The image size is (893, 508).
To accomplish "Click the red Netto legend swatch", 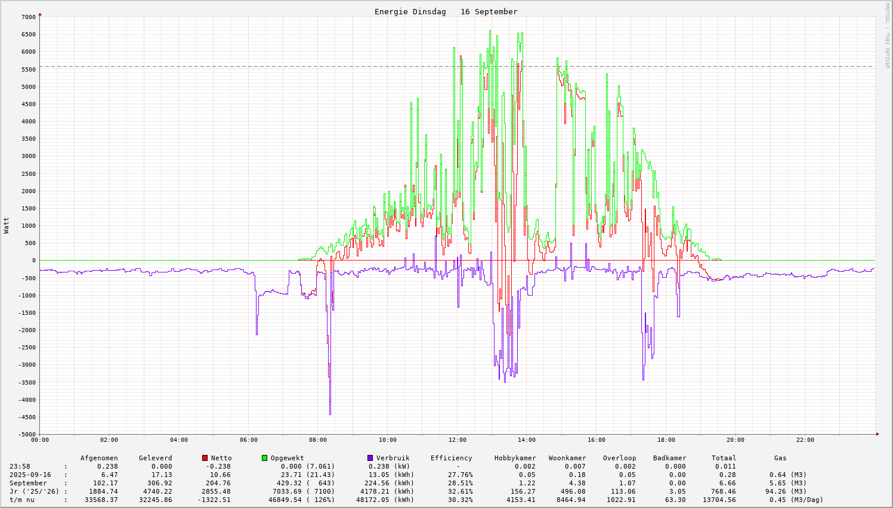I will point(205,458).
